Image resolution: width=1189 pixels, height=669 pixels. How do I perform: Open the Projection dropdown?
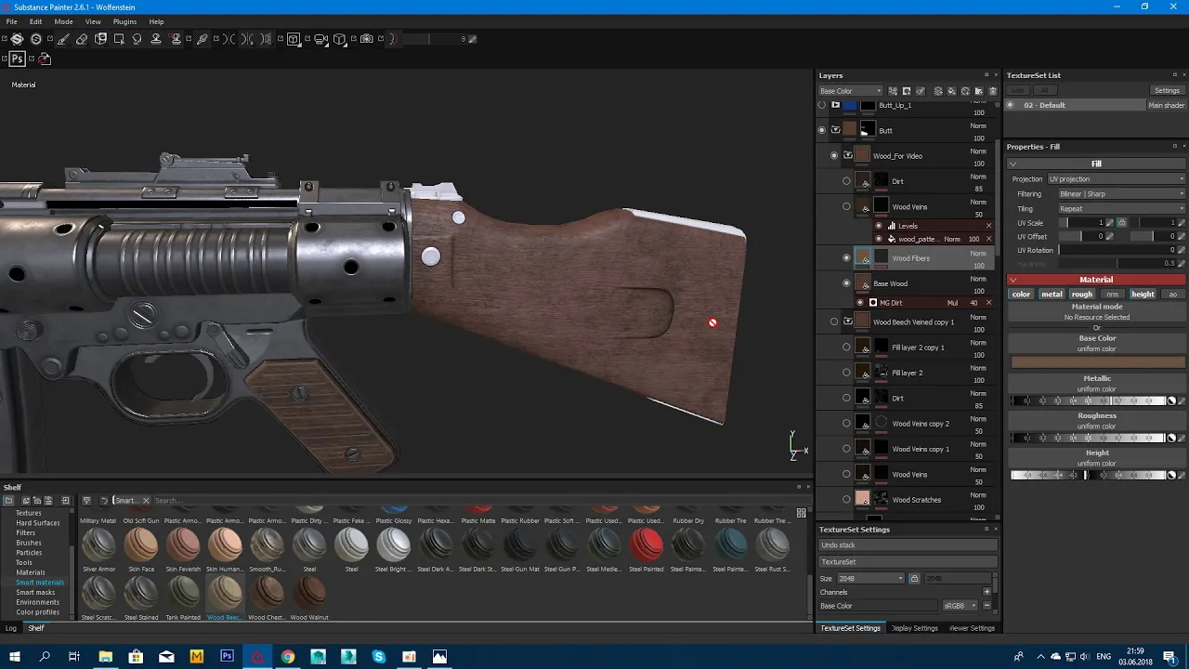pyautogui.click(x=1116, y=179)
